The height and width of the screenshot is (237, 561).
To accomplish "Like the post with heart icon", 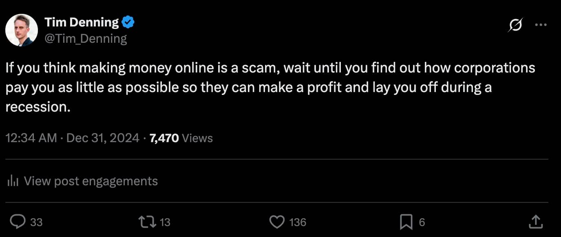I will pos(277,222).
